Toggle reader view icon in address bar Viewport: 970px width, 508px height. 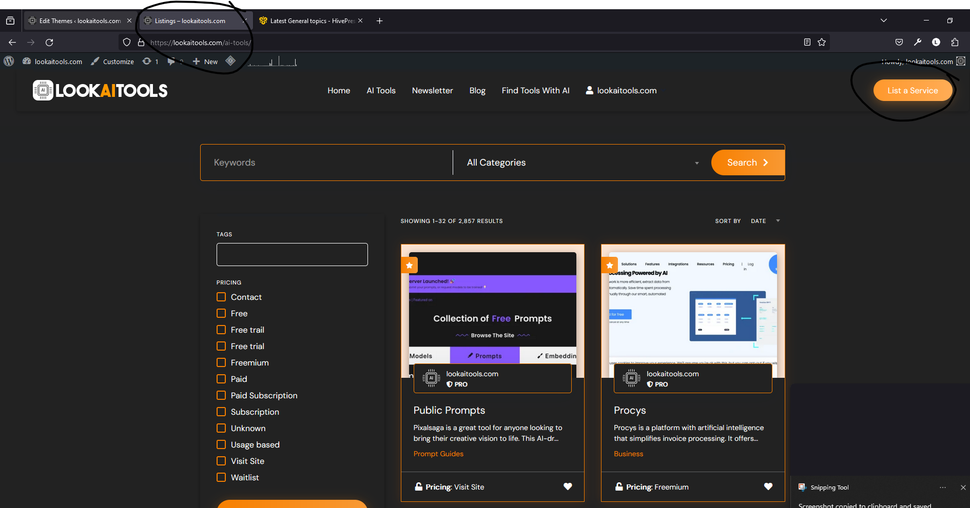[807, 42]
